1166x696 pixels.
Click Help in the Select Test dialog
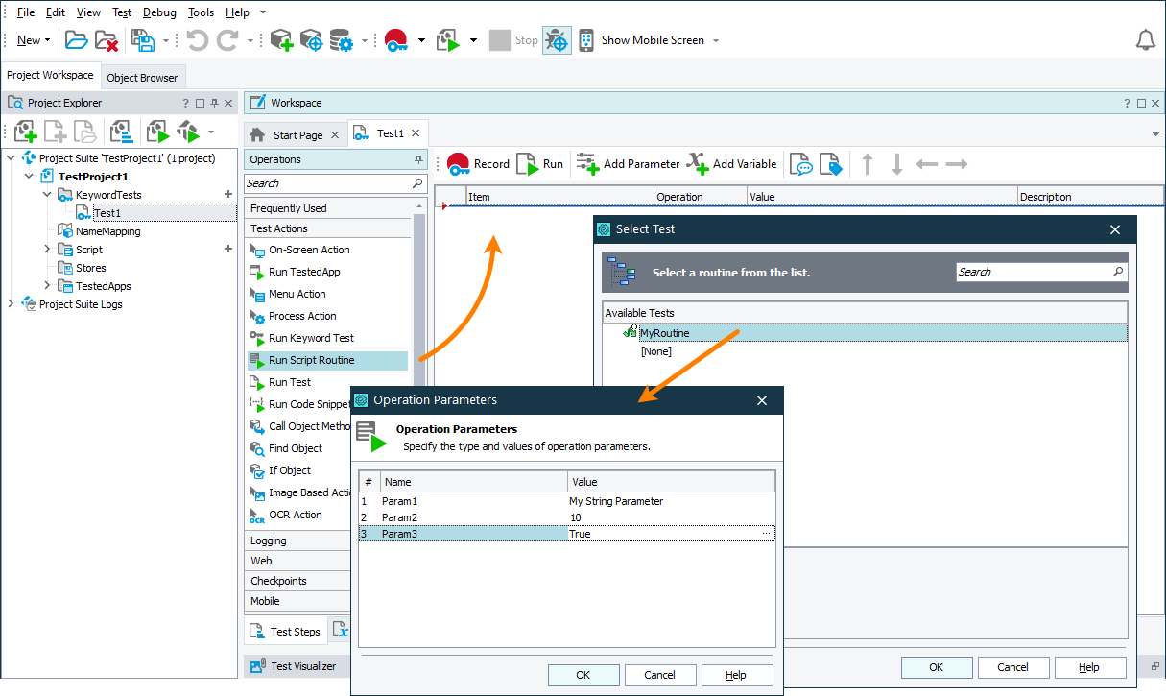point(1089,667)
